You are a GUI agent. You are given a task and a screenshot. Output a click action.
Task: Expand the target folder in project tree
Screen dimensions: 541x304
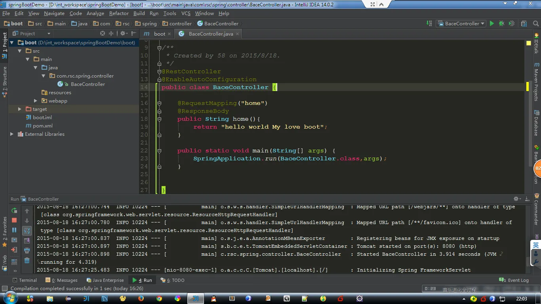click(x=20, y=109)
